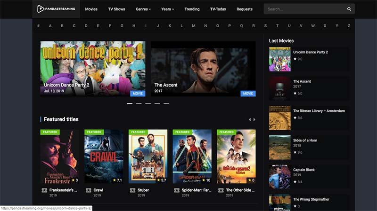The height and width of the screenshot is (211, 377).
Task: Select the third slider indicator dash
Action: coord(148,103)
